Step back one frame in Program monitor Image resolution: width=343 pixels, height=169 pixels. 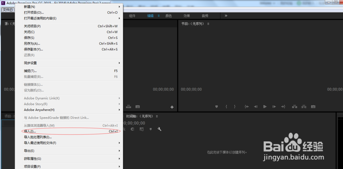coord(256,107)
